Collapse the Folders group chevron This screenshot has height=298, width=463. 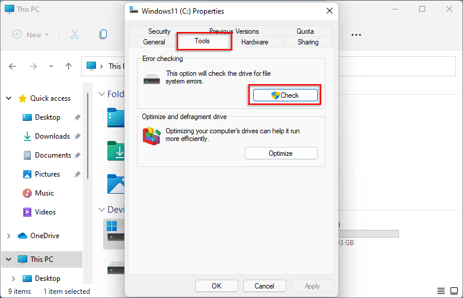coord(101,94)
